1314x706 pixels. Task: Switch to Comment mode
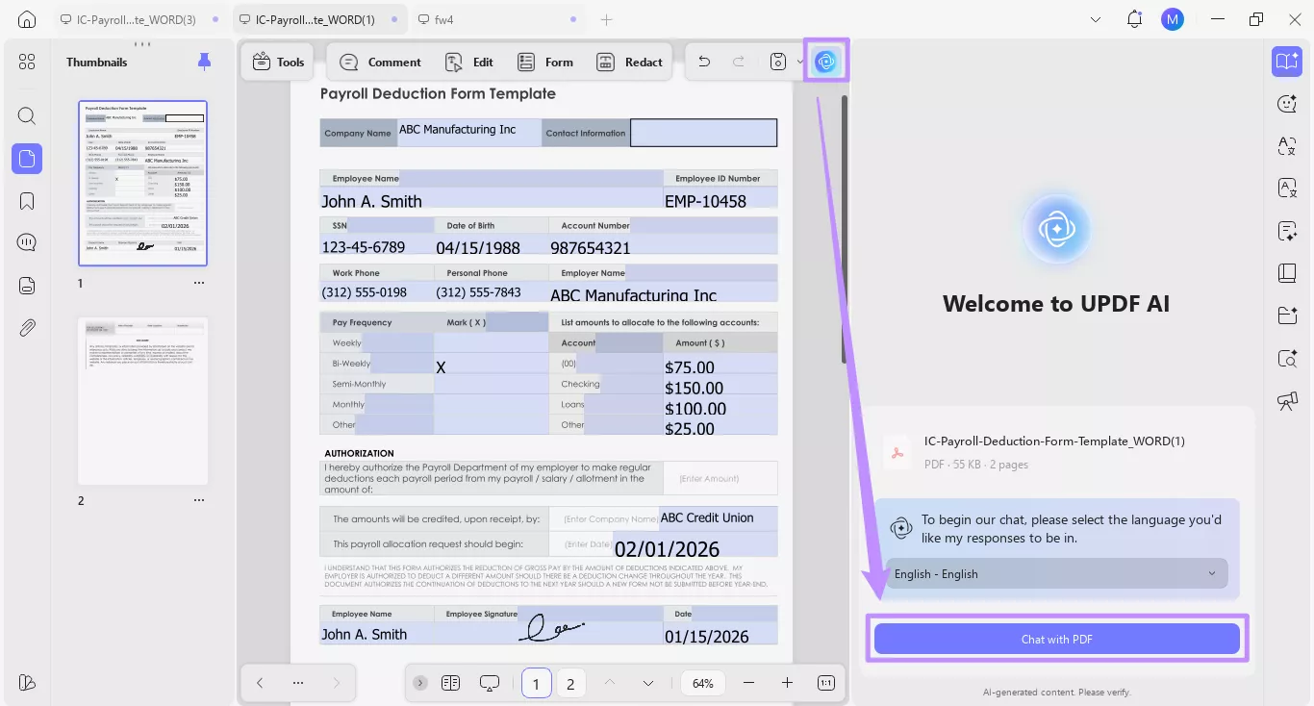pos(380,62)
